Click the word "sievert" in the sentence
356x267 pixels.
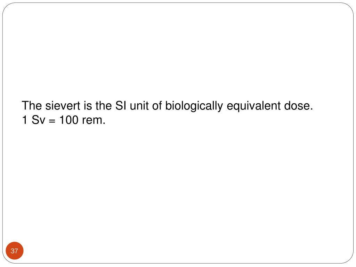[x=63, y=106]
